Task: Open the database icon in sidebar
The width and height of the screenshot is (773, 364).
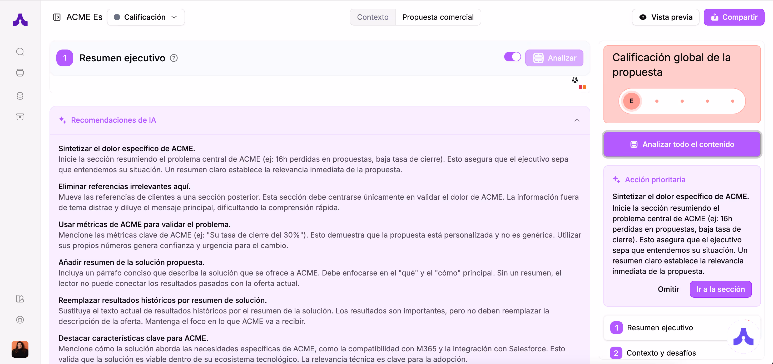Action: click(x=20, y=96)
